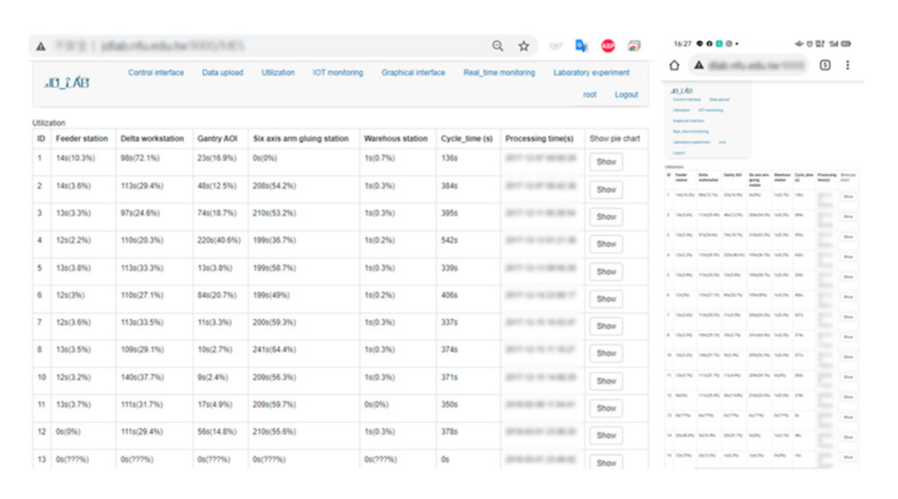Open the mobile browser tab count icon
The width and height of the screenshot is (898, 499).
tap(825, 65)
